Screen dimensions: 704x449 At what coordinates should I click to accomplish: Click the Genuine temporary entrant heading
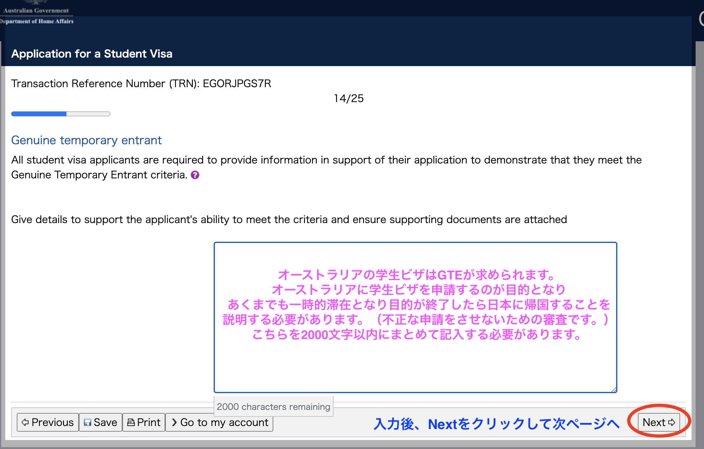coord(86,140)
